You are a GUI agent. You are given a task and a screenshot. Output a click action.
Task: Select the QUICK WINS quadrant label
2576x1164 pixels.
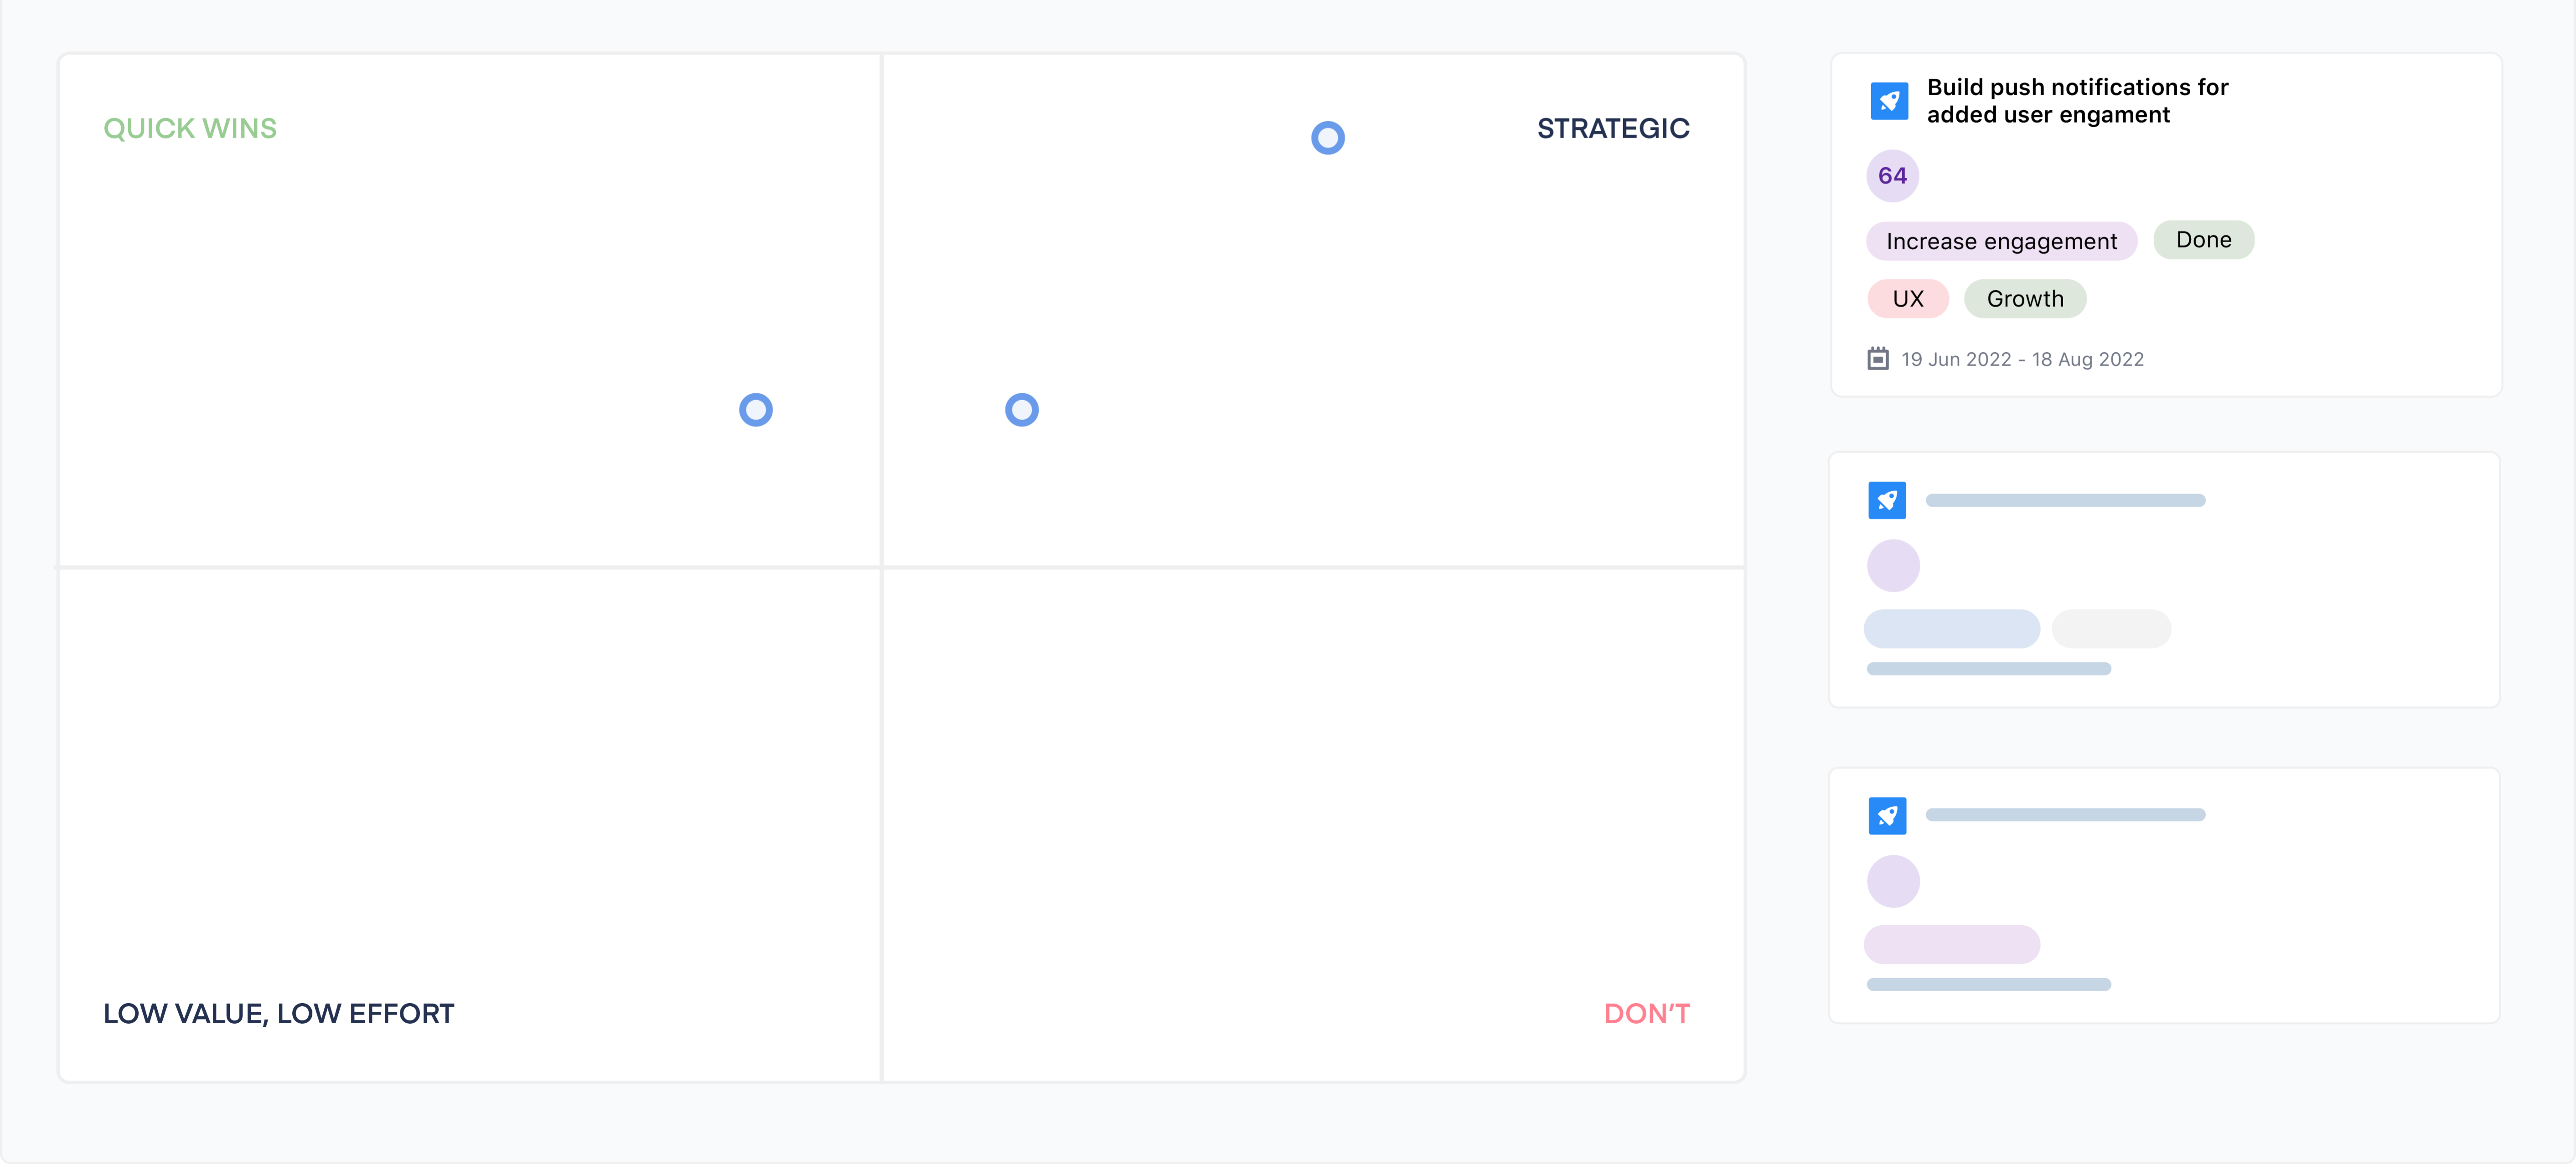point(189,128)
